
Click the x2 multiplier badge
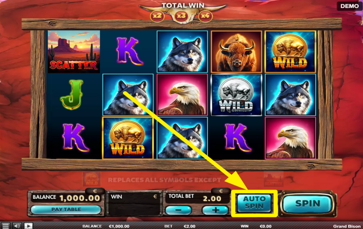coord(157,16)
